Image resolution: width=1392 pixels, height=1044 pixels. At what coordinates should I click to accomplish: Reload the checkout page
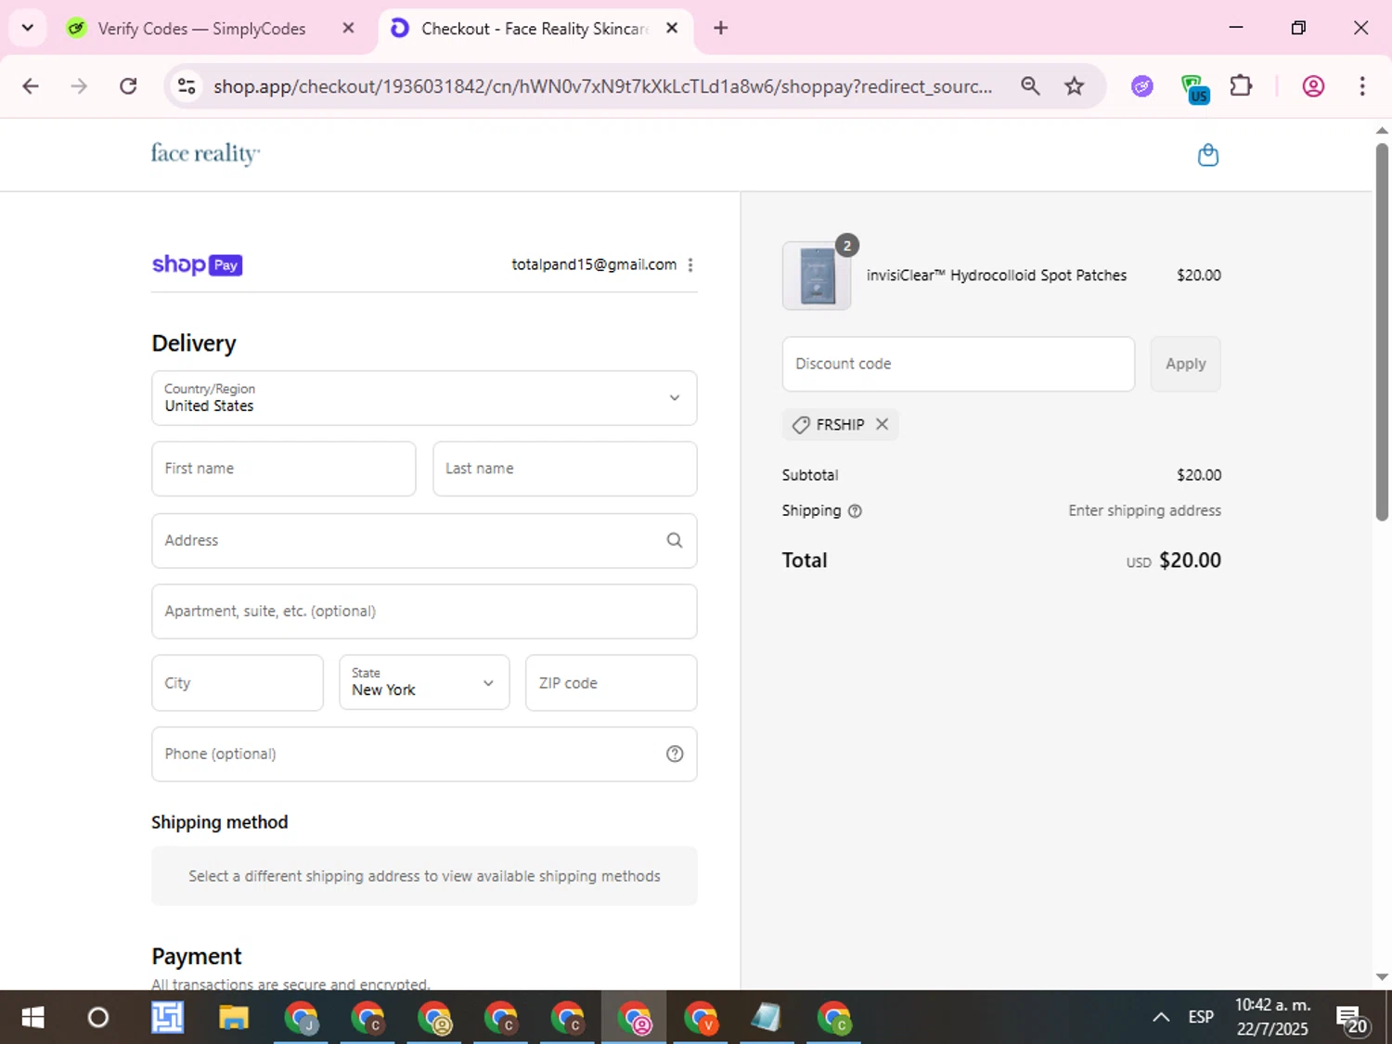pyautogui.click(x=128, y=86)
